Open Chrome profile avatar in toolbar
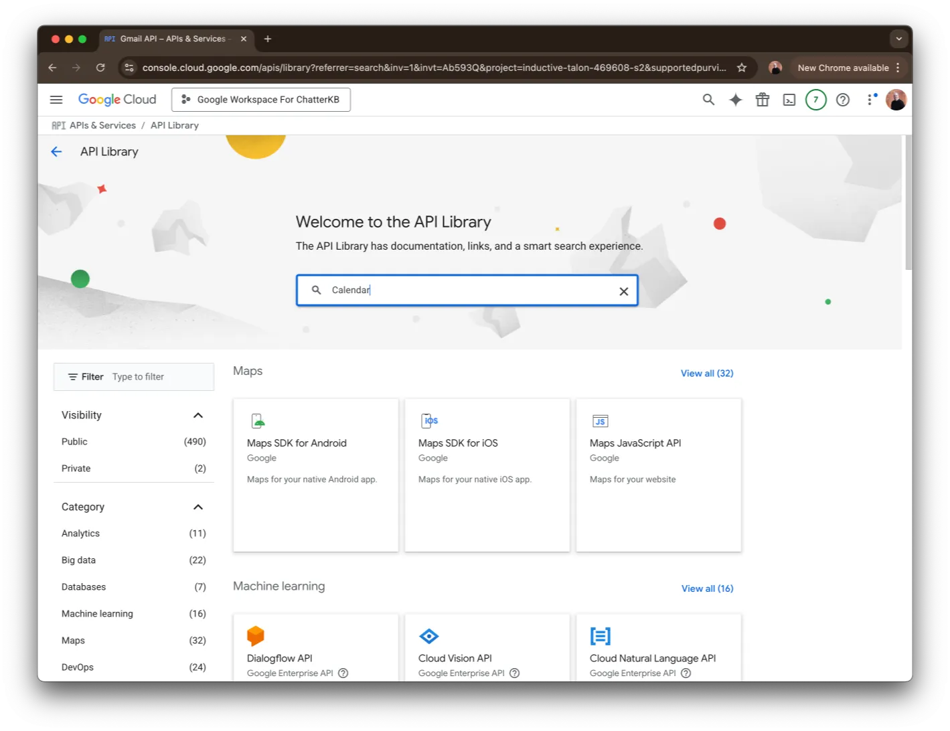This screenshot has width=950, height=731. pyautogui.click(x=775, y=68)
